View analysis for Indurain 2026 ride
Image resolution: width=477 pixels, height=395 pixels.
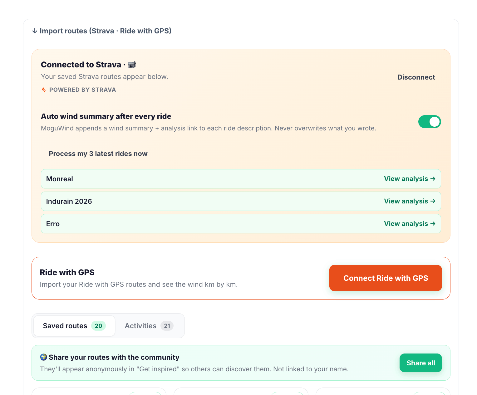[x=410, y=201]
